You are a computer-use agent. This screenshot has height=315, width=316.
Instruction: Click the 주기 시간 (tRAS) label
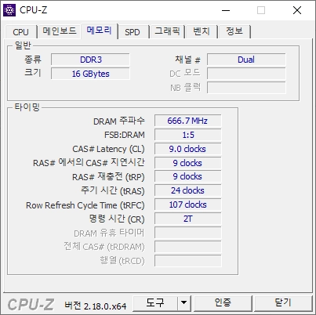click(113, 190)
